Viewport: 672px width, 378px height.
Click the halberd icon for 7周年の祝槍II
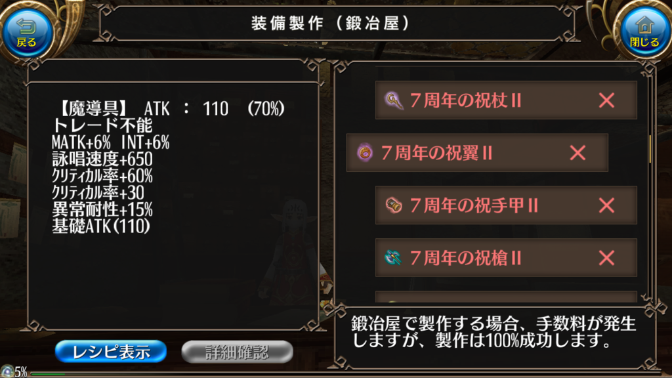tap(392, 257)
